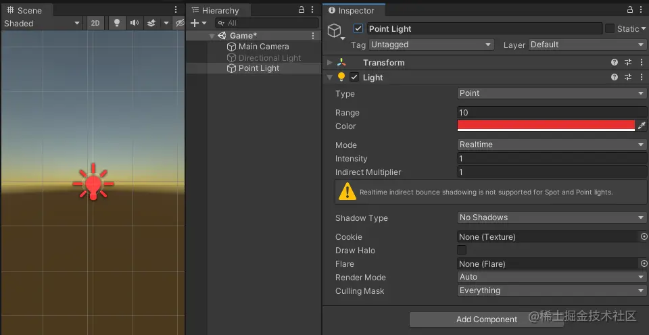Open Mode dropdown Realtime
This screenshot has height=335, width=649.
(x=552, y=145)
